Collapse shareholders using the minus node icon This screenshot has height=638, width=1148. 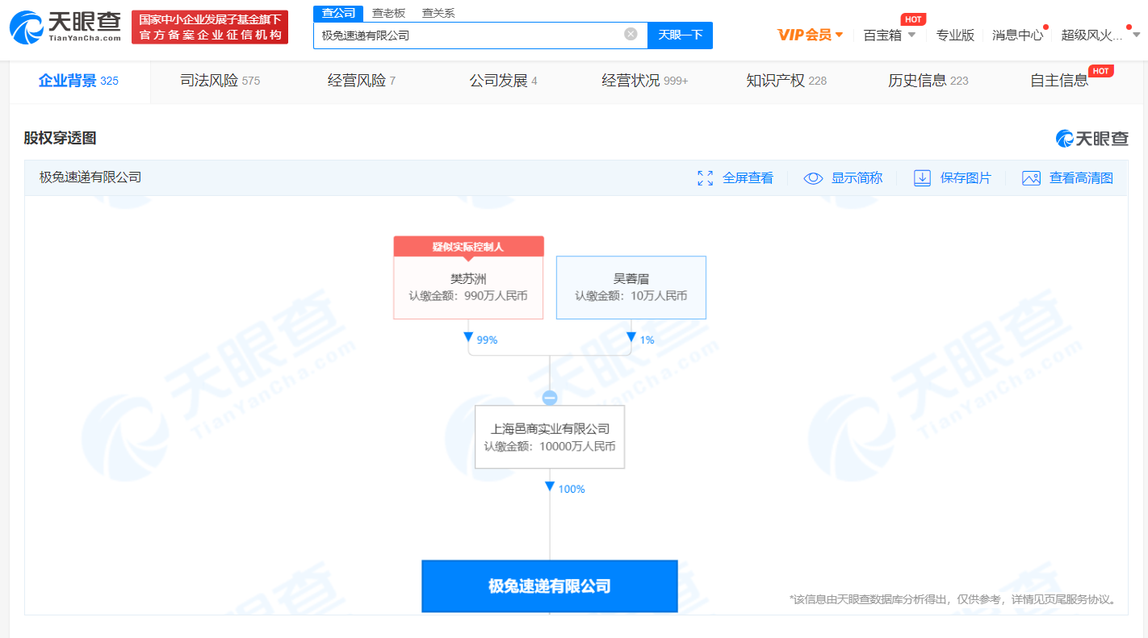tap(550, 396)
